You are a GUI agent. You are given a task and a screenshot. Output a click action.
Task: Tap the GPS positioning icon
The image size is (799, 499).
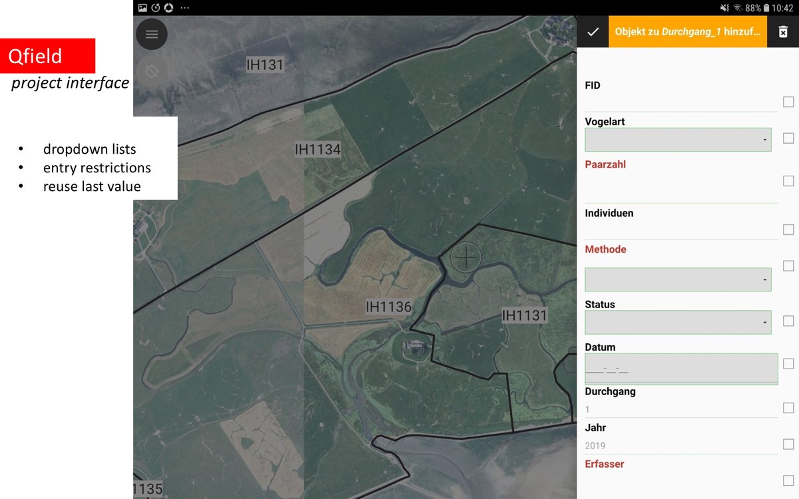click(152, 71)
